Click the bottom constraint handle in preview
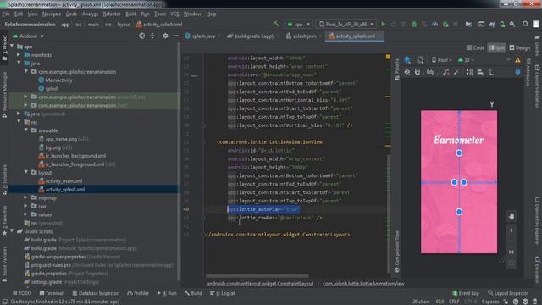This screenshot has height=305, width=542. tap(459, 212)
